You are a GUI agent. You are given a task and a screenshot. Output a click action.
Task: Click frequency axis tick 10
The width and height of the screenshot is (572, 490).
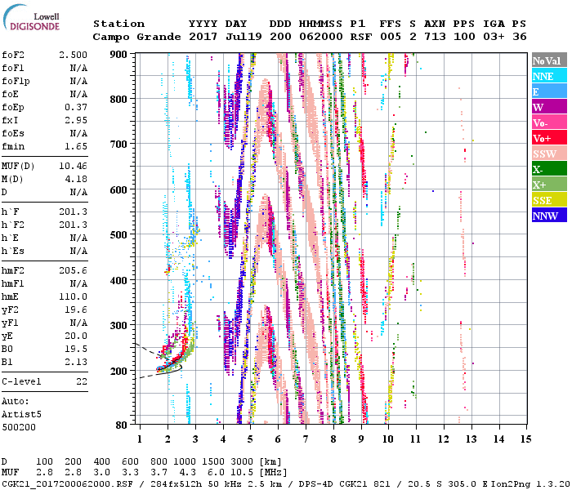click(x=390, y=439)
